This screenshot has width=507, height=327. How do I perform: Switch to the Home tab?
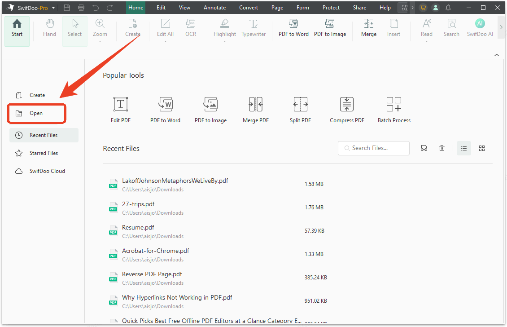point(136,8)
